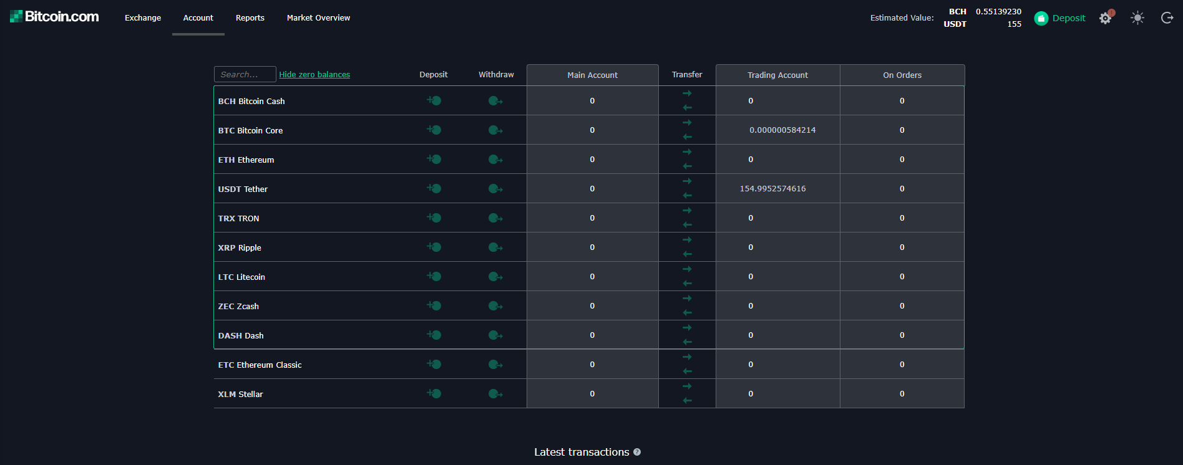Open the Reports tab
The height and width of the screenshot is (465, 1183).
[x=250, y=18]
